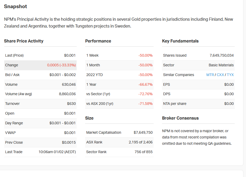Click the Snapshot heading
Image resolution: width=246 pixels, height=177 pixels.
15,6
